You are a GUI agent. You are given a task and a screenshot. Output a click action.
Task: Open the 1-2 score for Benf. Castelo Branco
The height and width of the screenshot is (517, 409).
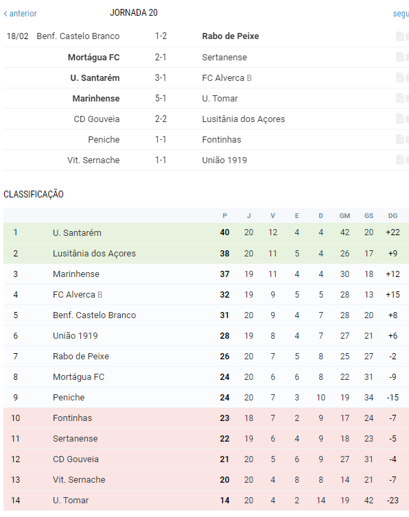[x=161, y=36]
